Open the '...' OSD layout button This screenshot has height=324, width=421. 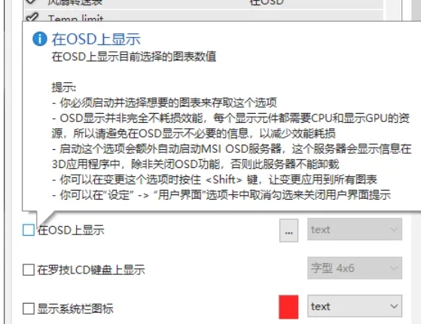click(x=288, y=231)
